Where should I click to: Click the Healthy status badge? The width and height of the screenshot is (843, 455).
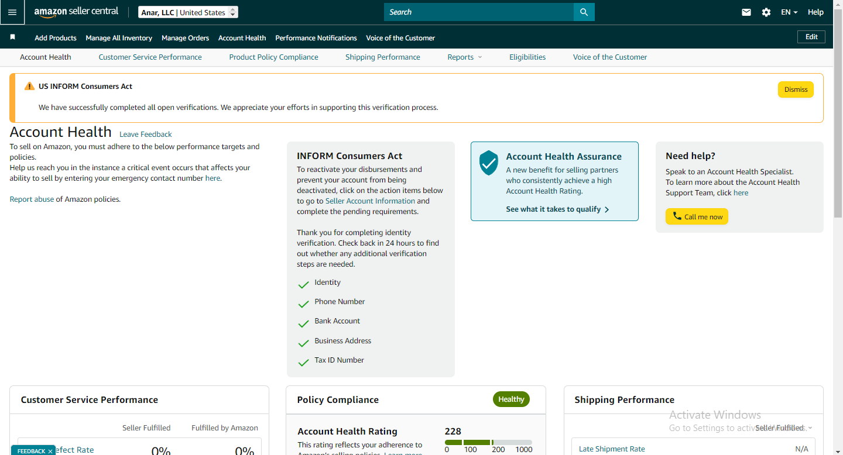511,399
